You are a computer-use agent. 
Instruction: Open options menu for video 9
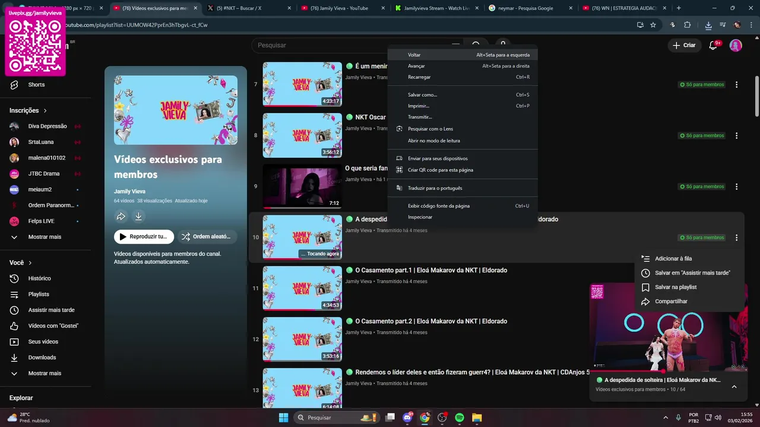pyautogui.click(x=736, y=187)
